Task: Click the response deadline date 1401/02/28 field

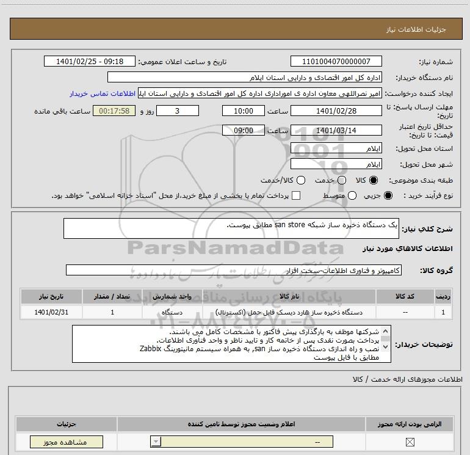Action: click(336, 111)
